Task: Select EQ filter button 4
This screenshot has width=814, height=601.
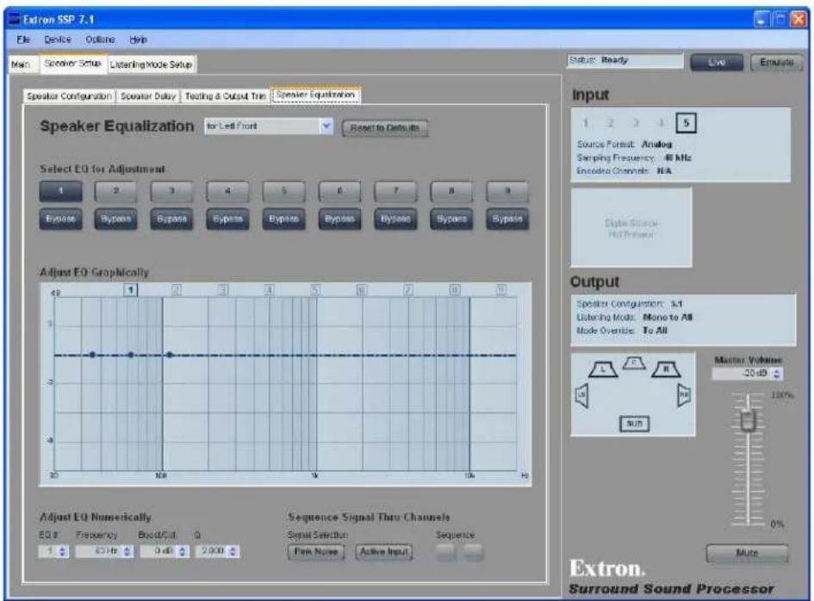Action: click(x=227, y=191)
